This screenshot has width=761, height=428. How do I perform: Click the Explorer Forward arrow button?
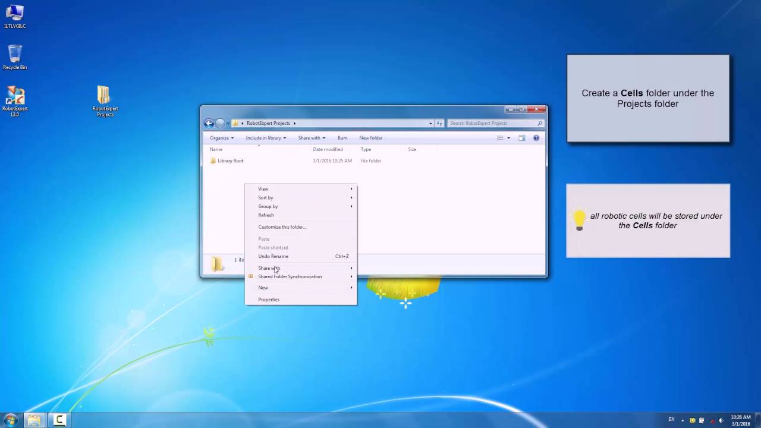(x=220, y=123)
